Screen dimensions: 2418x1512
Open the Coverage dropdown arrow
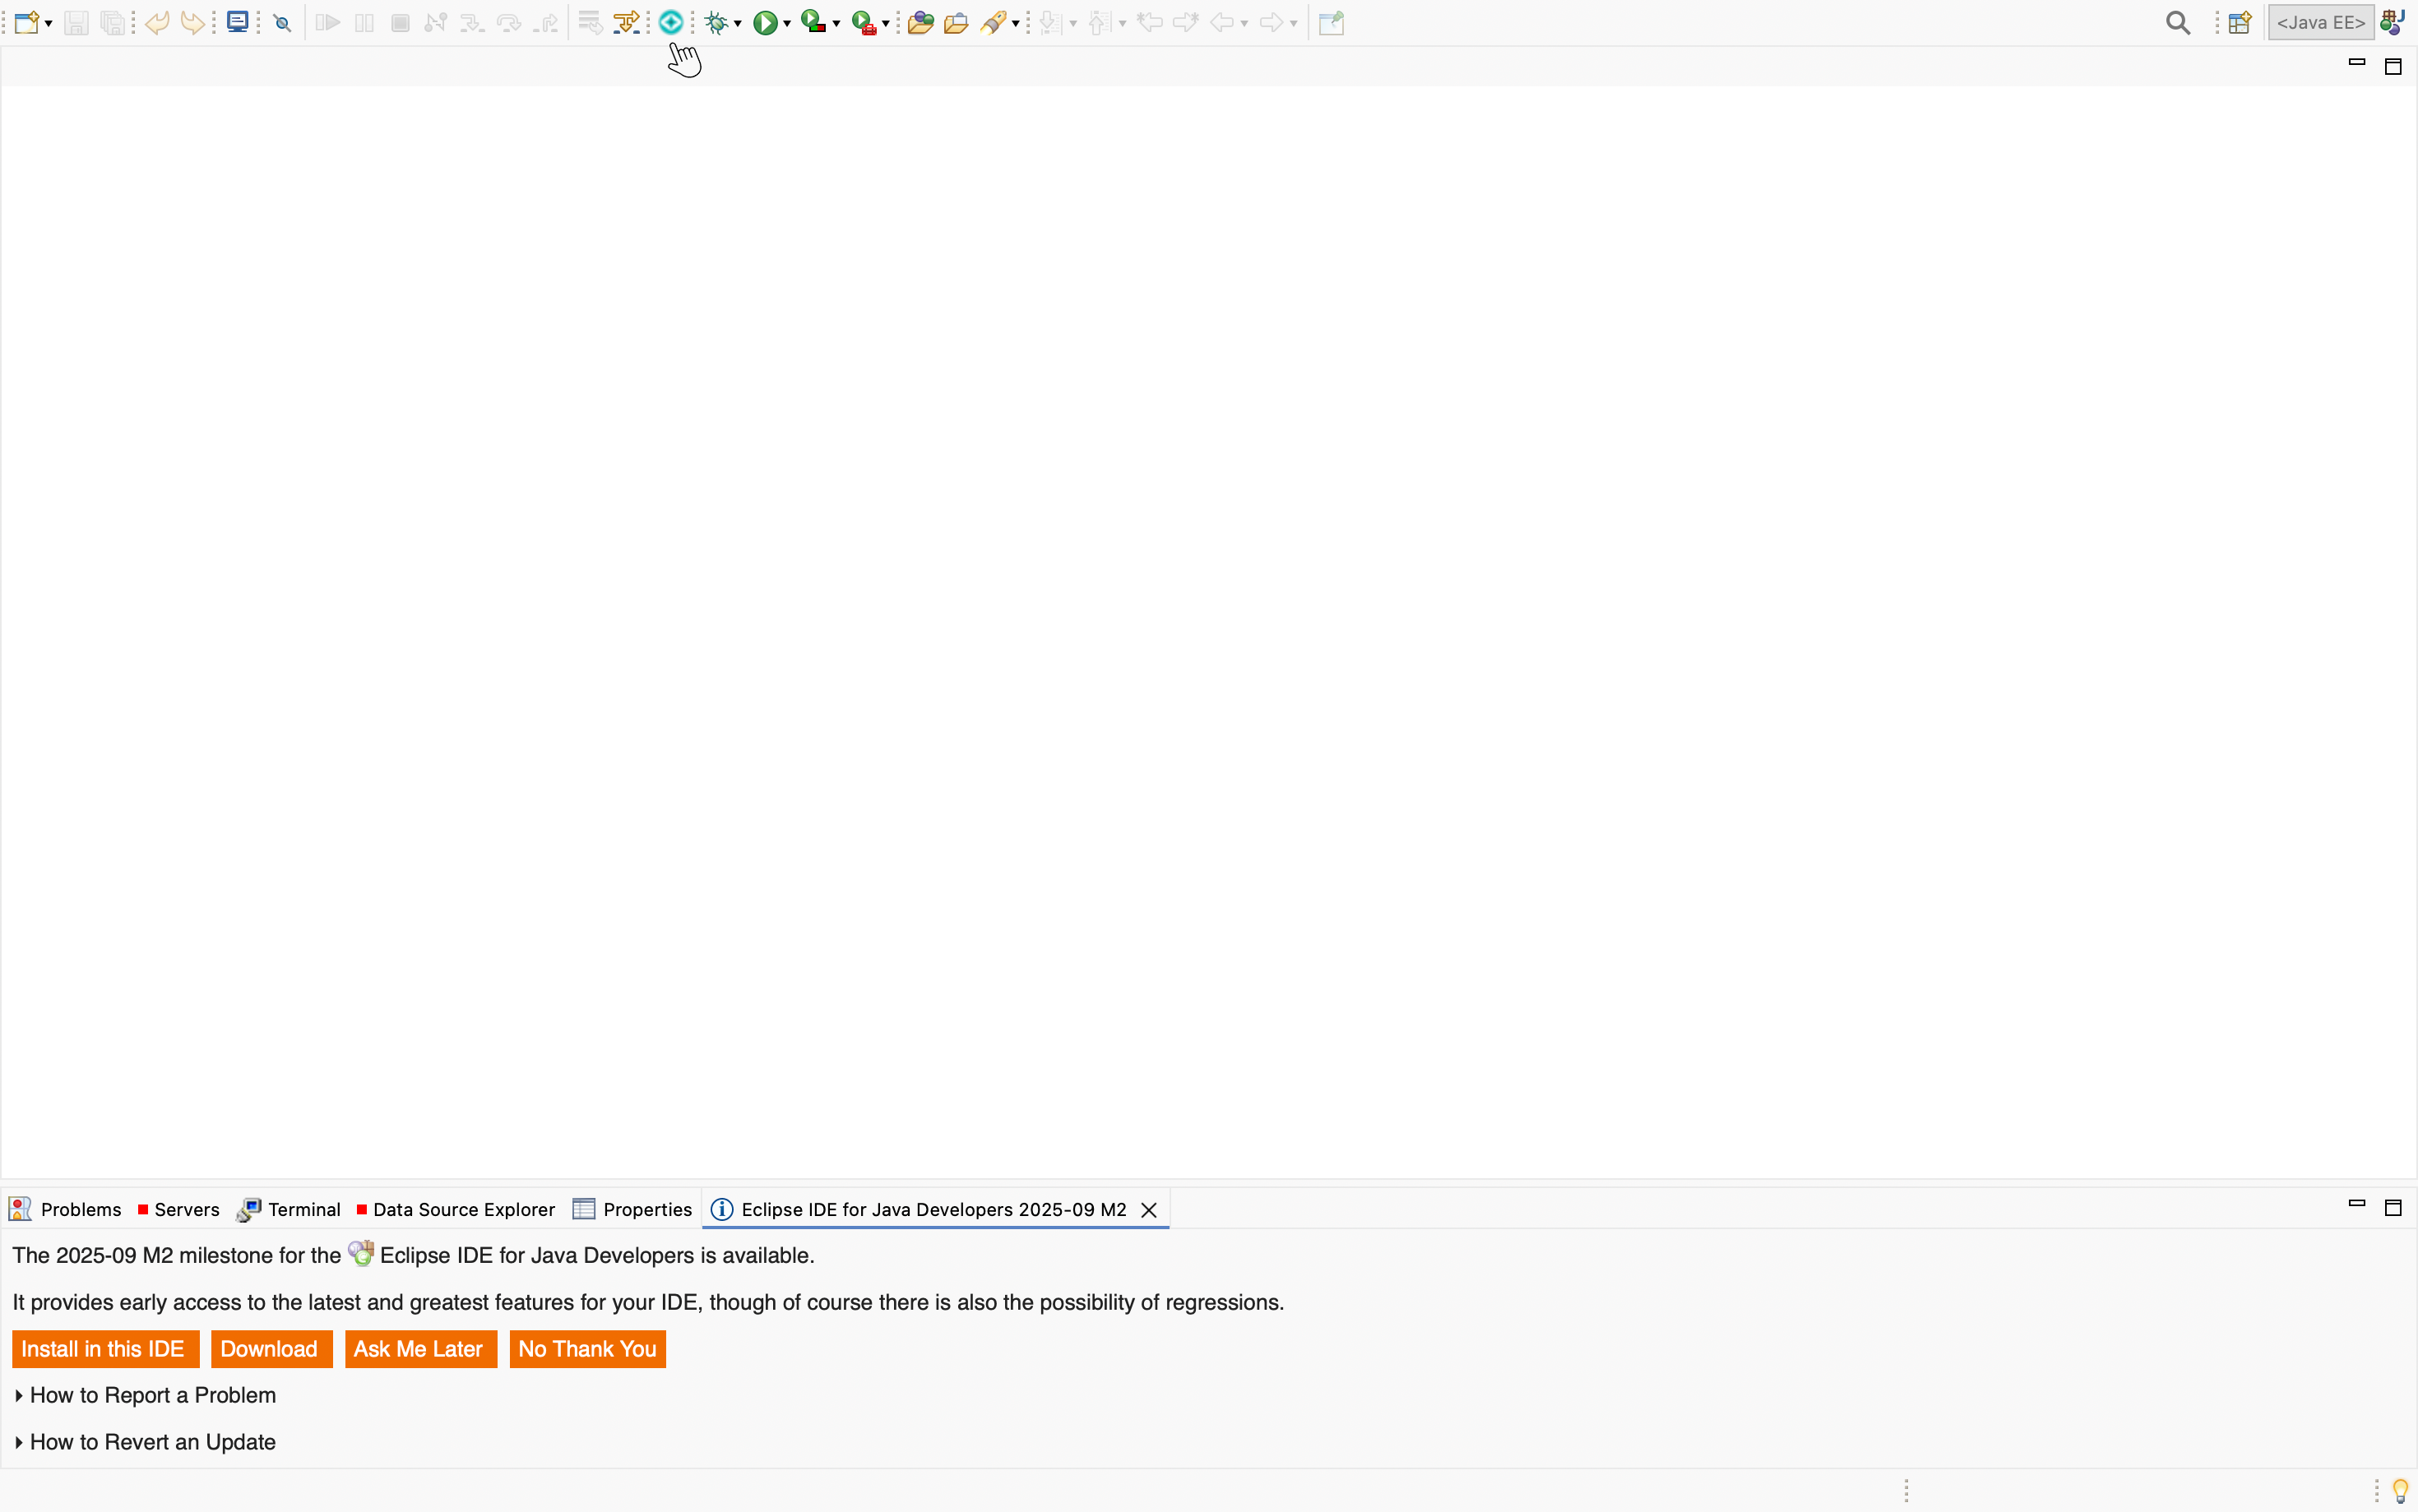pyautogui.click(x=837, y=23)
